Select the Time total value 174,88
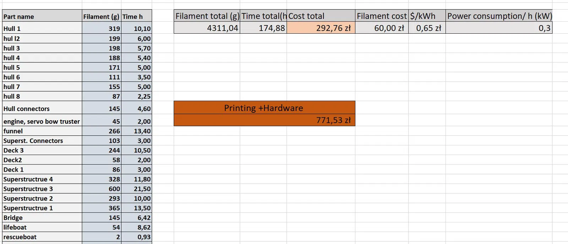 pos(263,28)
